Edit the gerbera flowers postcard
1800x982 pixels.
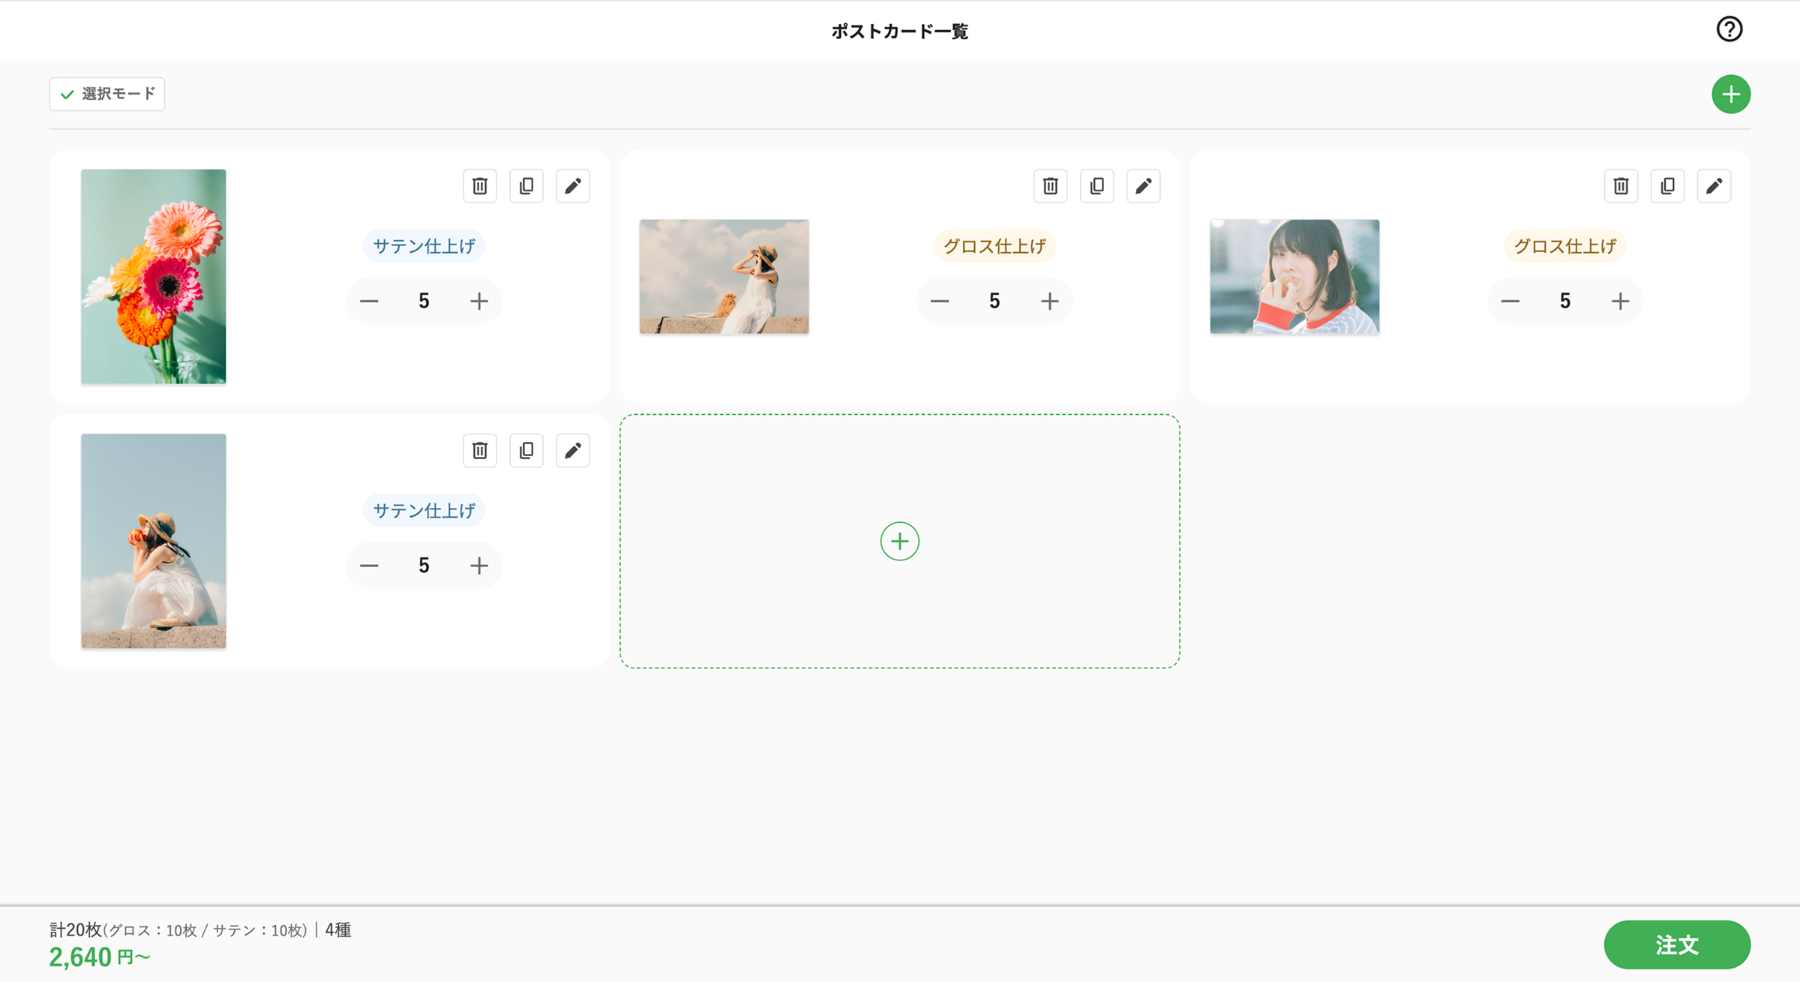573,186
